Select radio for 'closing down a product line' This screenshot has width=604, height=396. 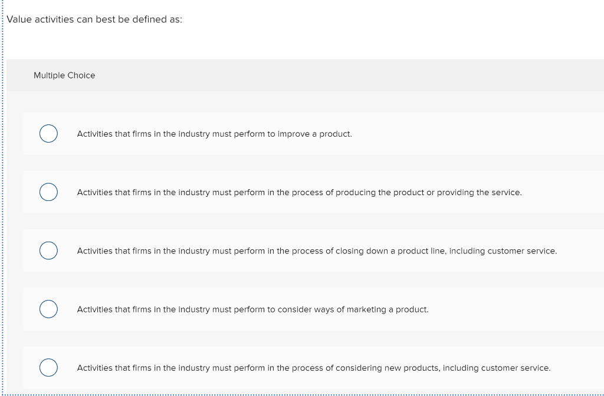48,250
